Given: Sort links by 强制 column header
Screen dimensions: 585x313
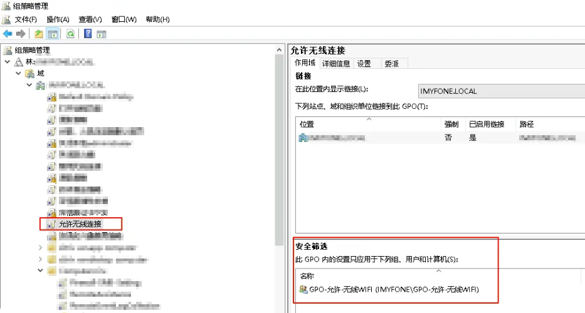Looking at the screenshot, I should click(453, 124).
